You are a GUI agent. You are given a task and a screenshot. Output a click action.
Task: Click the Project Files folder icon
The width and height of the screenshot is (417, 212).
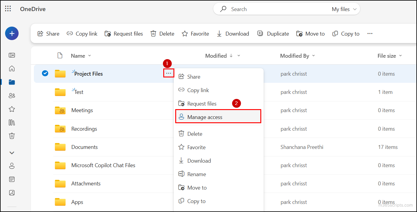tap(60, 74)
